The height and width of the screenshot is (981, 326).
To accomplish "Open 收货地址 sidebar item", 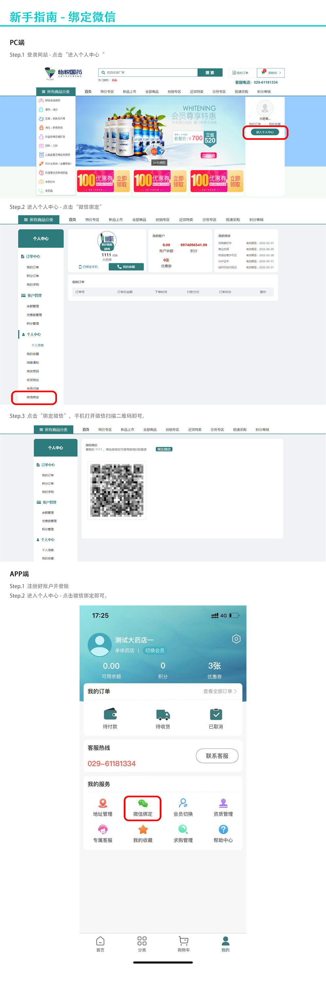I will (x=33, y=380).
